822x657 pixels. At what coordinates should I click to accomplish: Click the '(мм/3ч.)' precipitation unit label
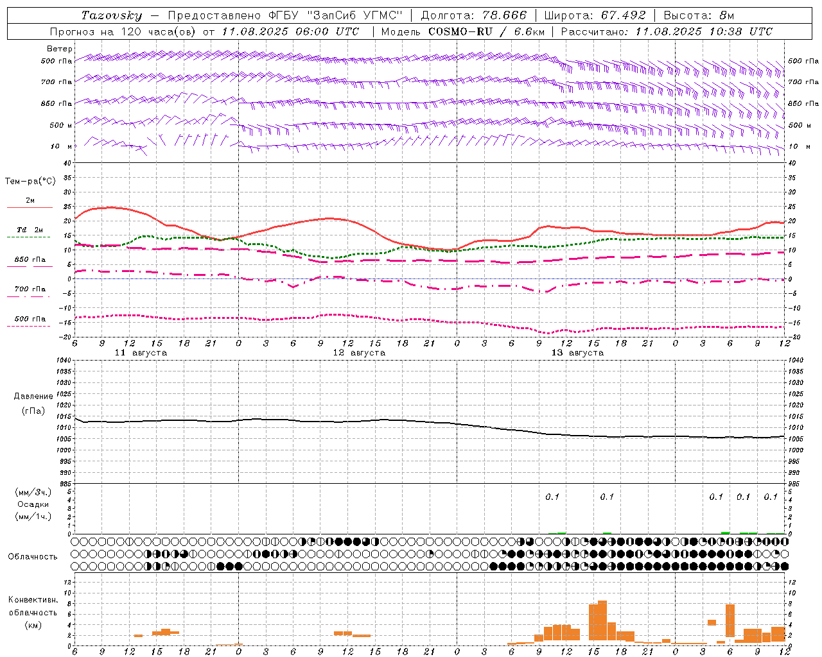click(x=33, y=493)
